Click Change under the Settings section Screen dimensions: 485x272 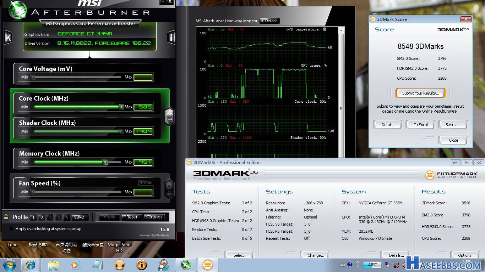316,255
